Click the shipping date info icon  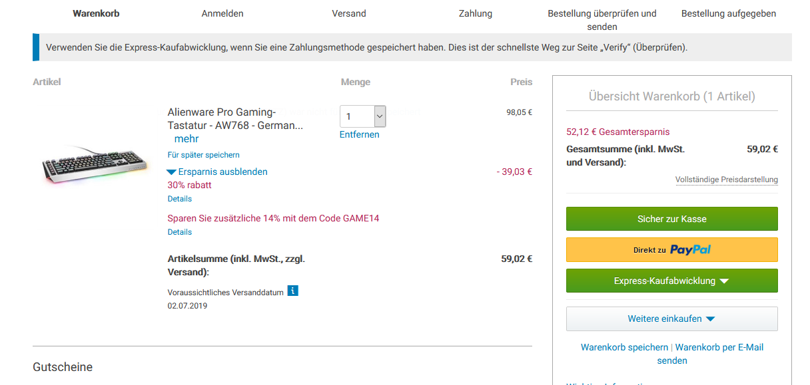pos(292,291)
